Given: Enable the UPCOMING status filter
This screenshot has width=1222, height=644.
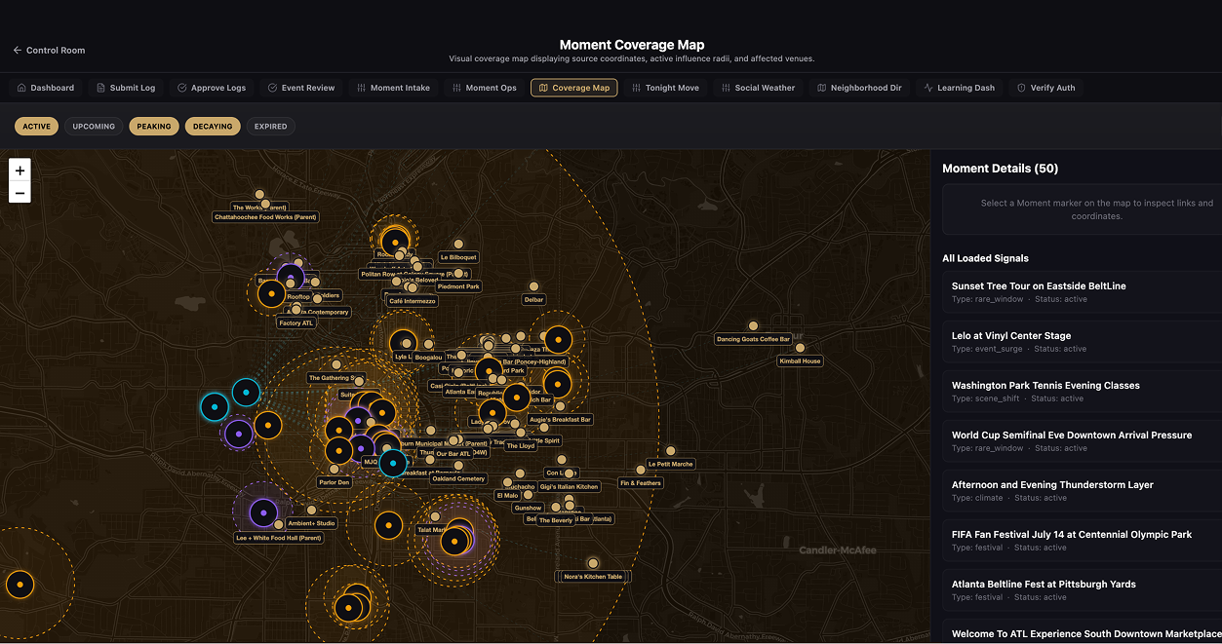Looking at the screenshot, I should point(94,126).
